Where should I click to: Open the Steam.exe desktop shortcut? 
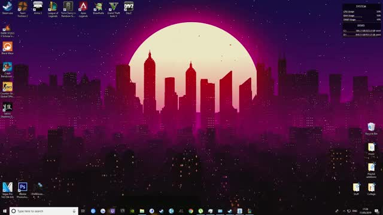7,8
